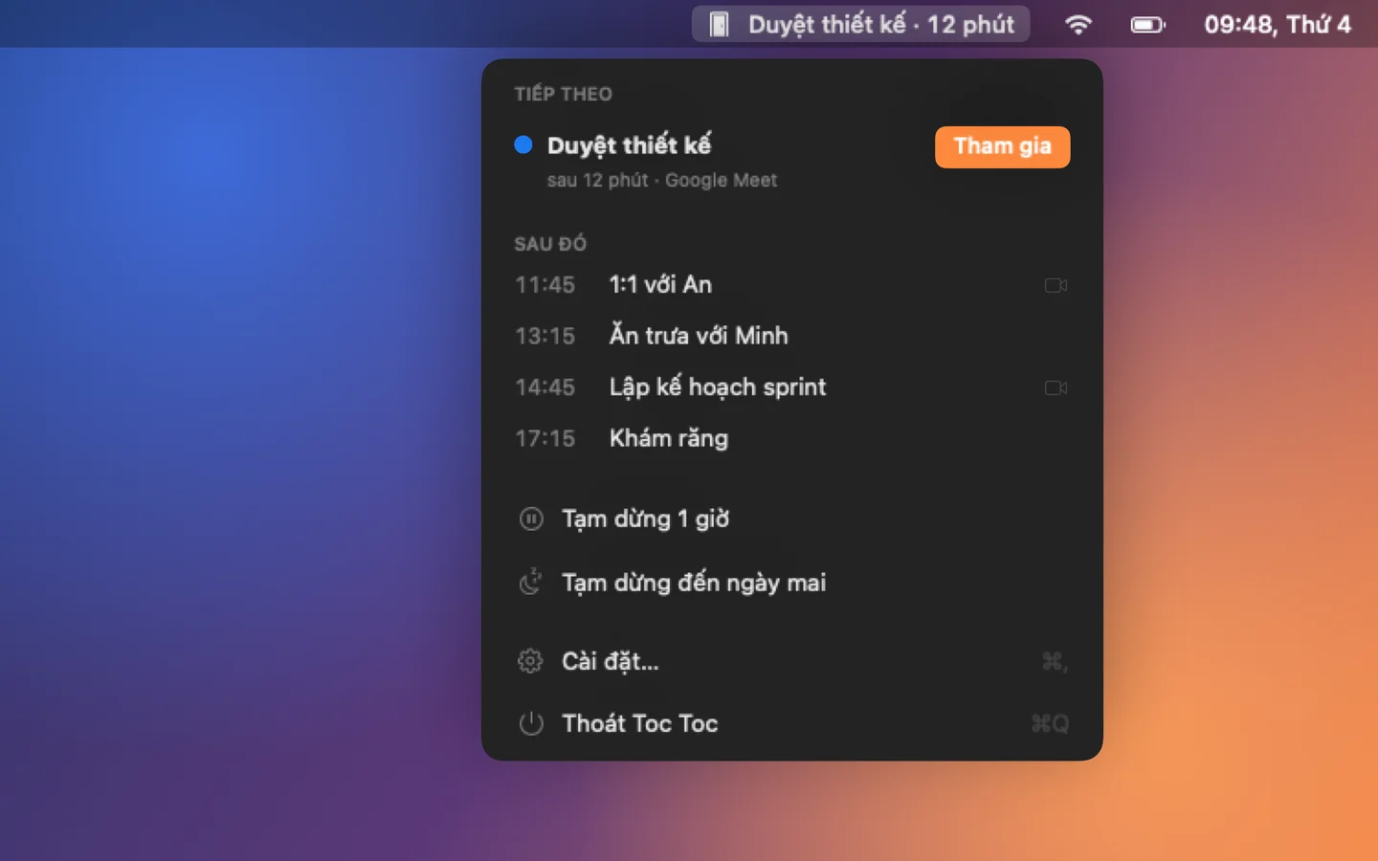Click the video icon for Lập kế hoạch sprint
Image resolution: width=1378 pixels, height=861 pixels.
(x=1056, y=387)
